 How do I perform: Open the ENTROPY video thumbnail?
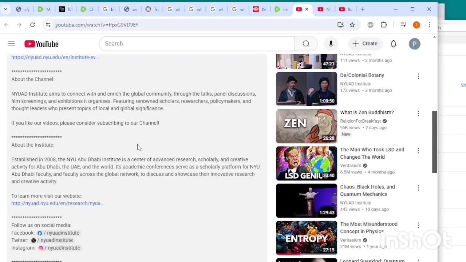[x=307, y=238]
